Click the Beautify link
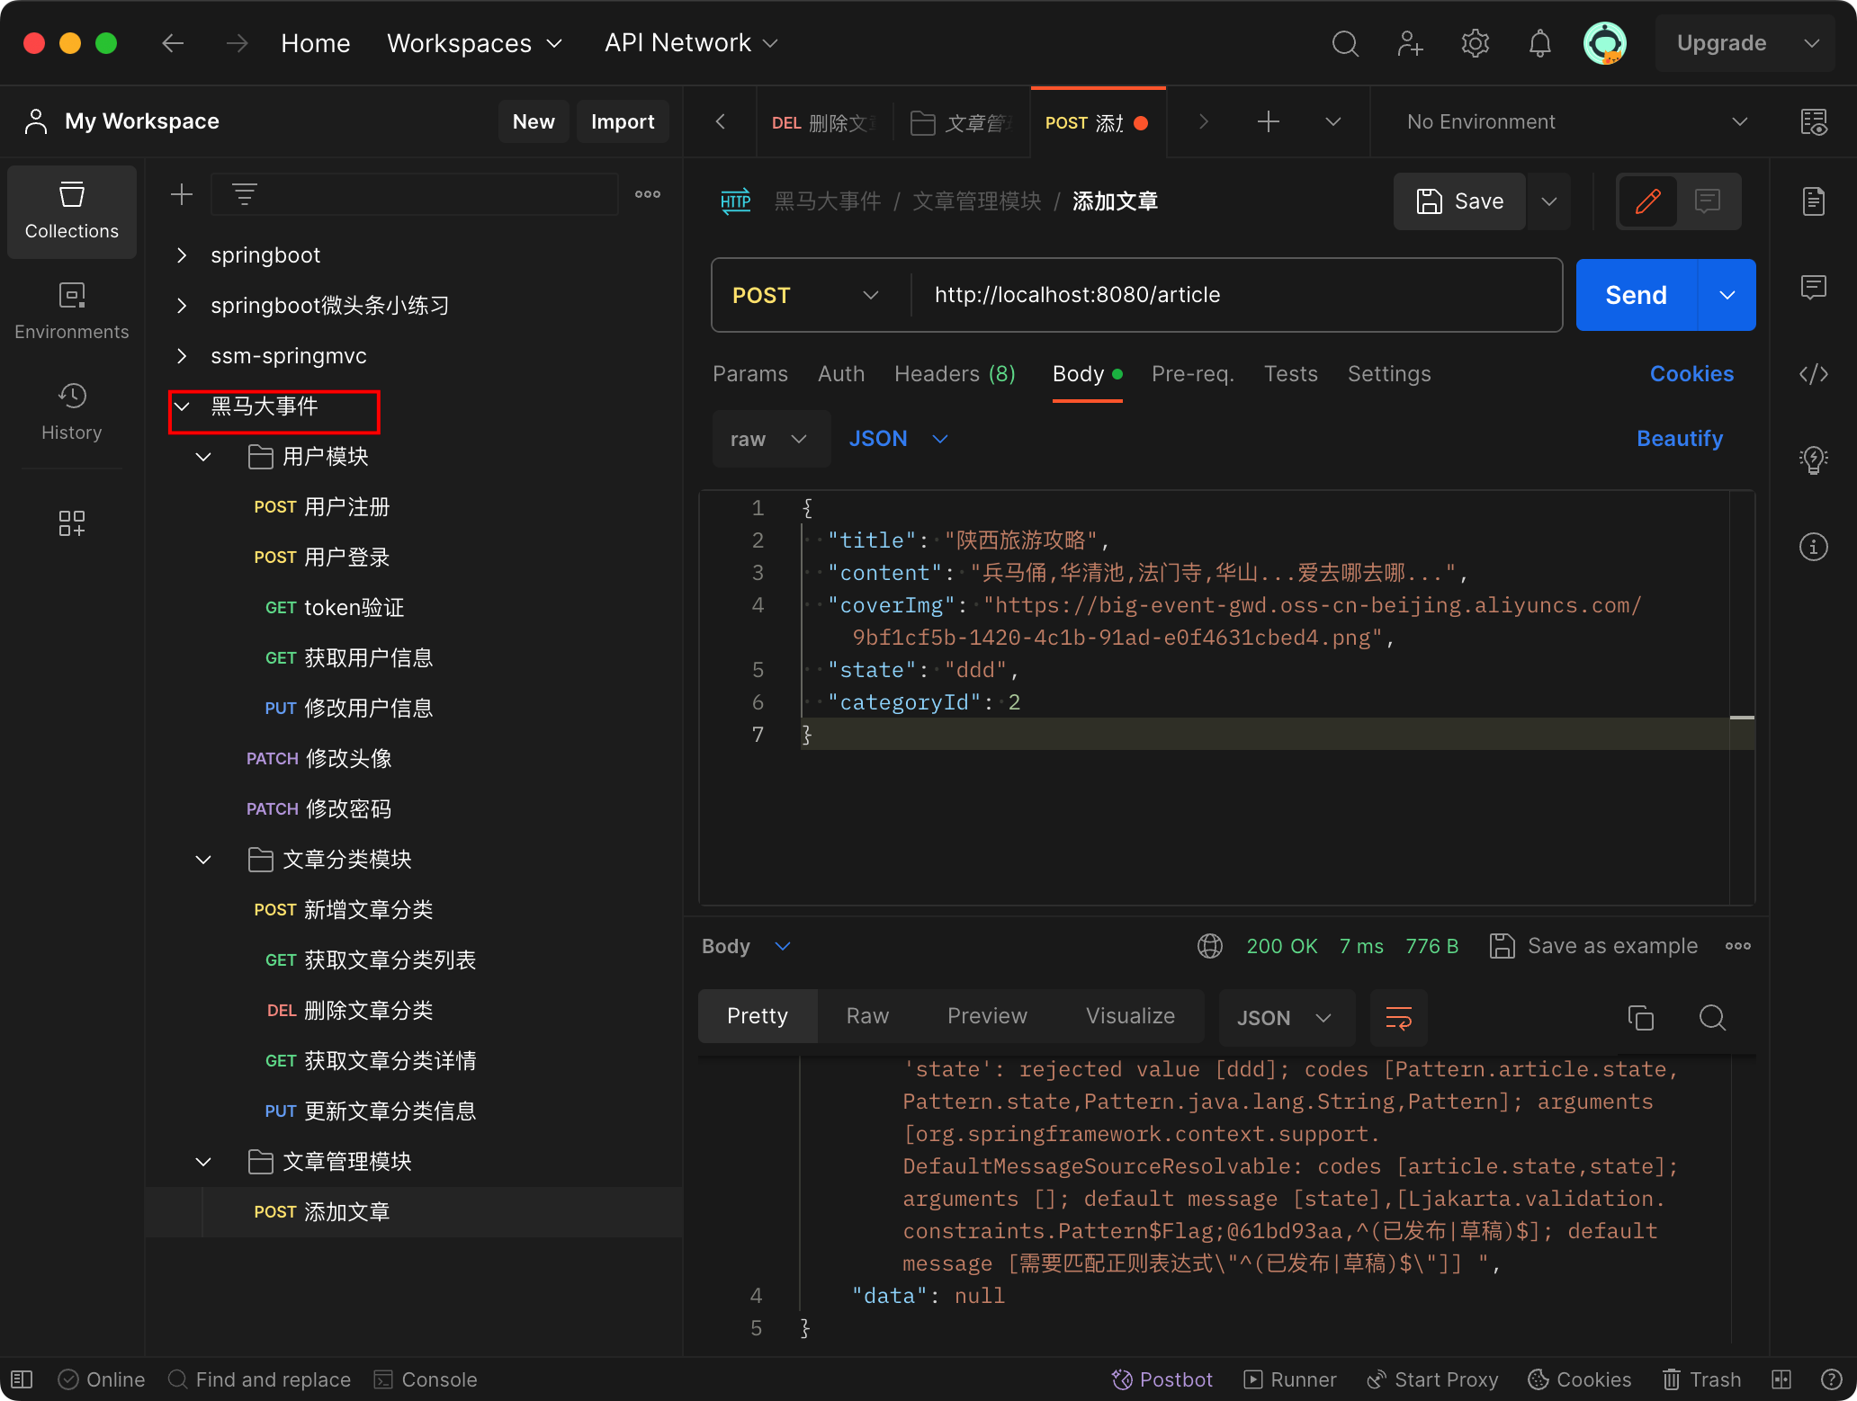This screenshot has width=1857, height=1401. [1679, 439]
